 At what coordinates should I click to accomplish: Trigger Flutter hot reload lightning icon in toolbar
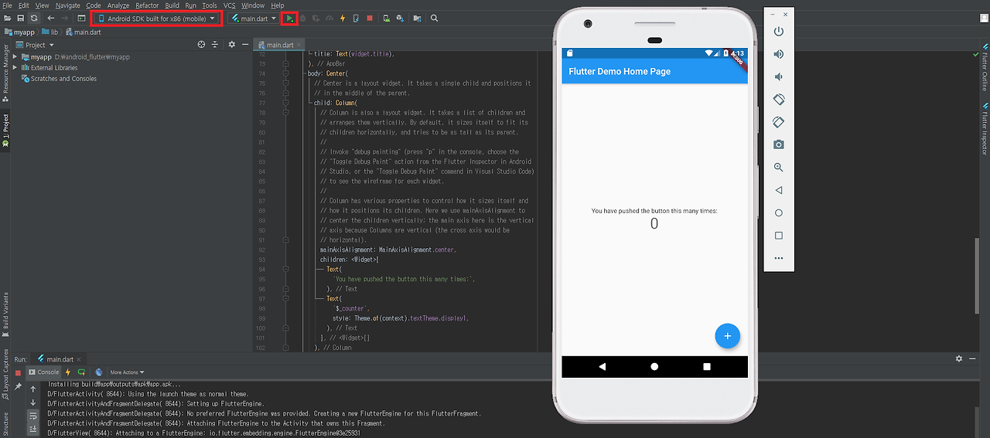[x=342, y=18]
